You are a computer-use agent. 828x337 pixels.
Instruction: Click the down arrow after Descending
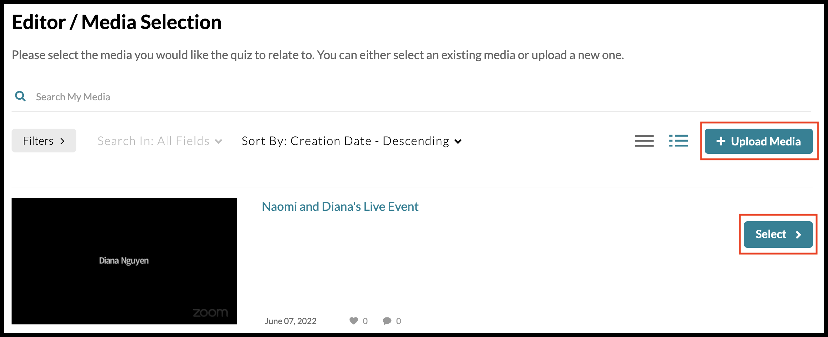coord(458,141)
